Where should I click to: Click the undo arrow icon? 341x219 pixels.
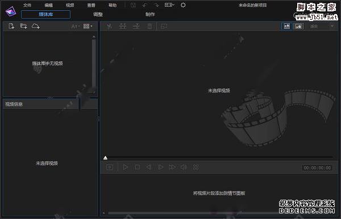[145, 5]
